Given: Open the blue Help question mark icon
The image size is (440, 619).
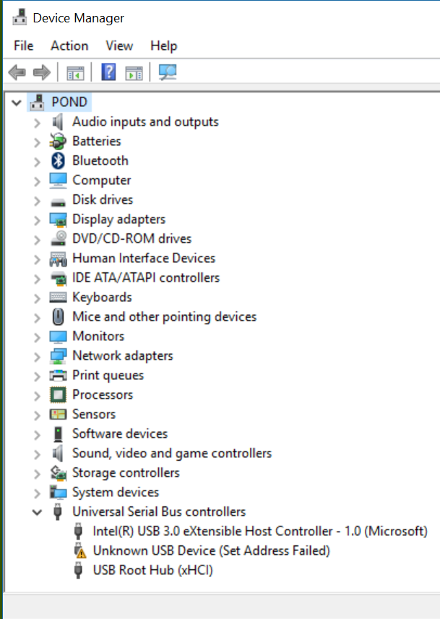Looking at the screenshot, I should tap(108, 72).
